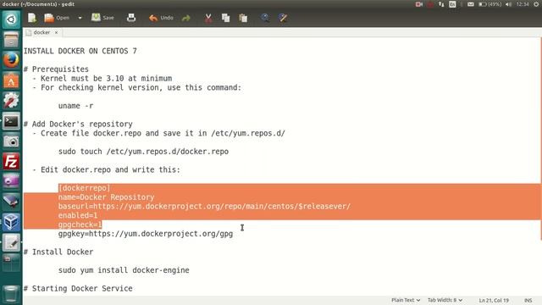The height and width of the screenshot is (305, 542).
Task: Paste clipboard contents
Action: [x=243, y=18]
